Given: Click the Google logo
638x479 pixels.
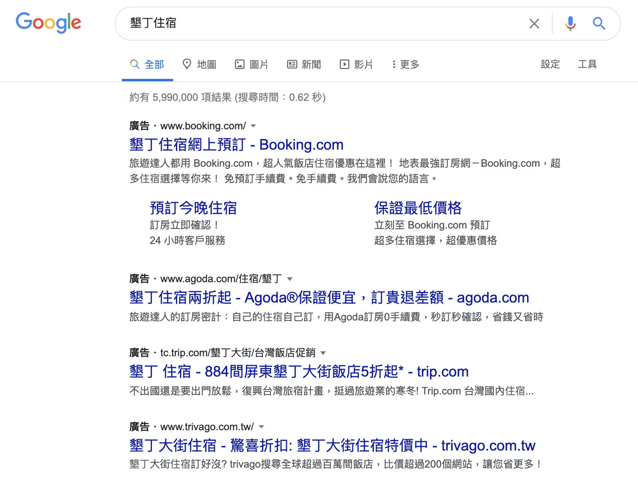Looking at the screenshot, I should pos(48,23).
